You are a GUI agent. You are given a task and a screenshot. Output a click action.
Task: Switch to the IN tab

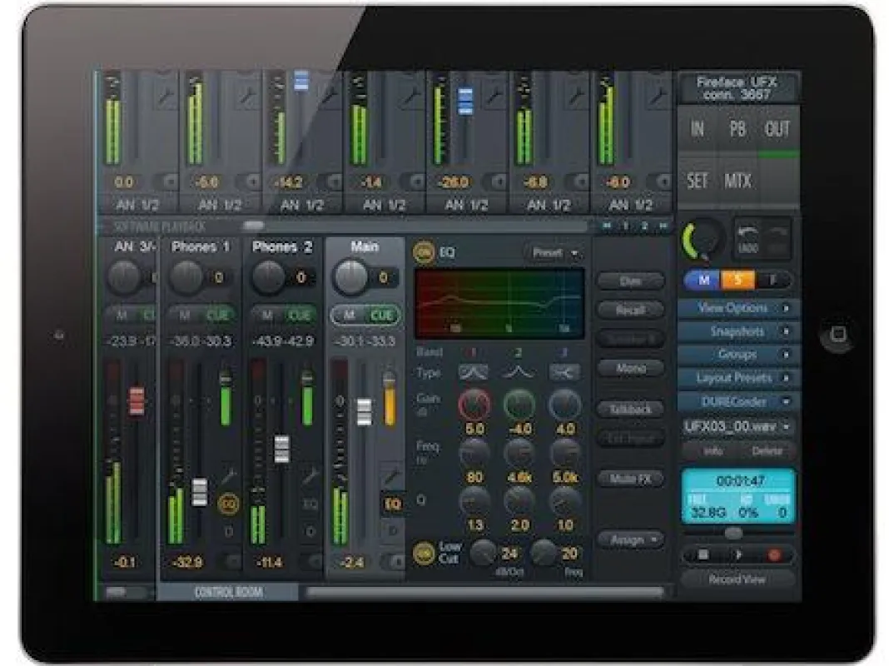(698, 129)
